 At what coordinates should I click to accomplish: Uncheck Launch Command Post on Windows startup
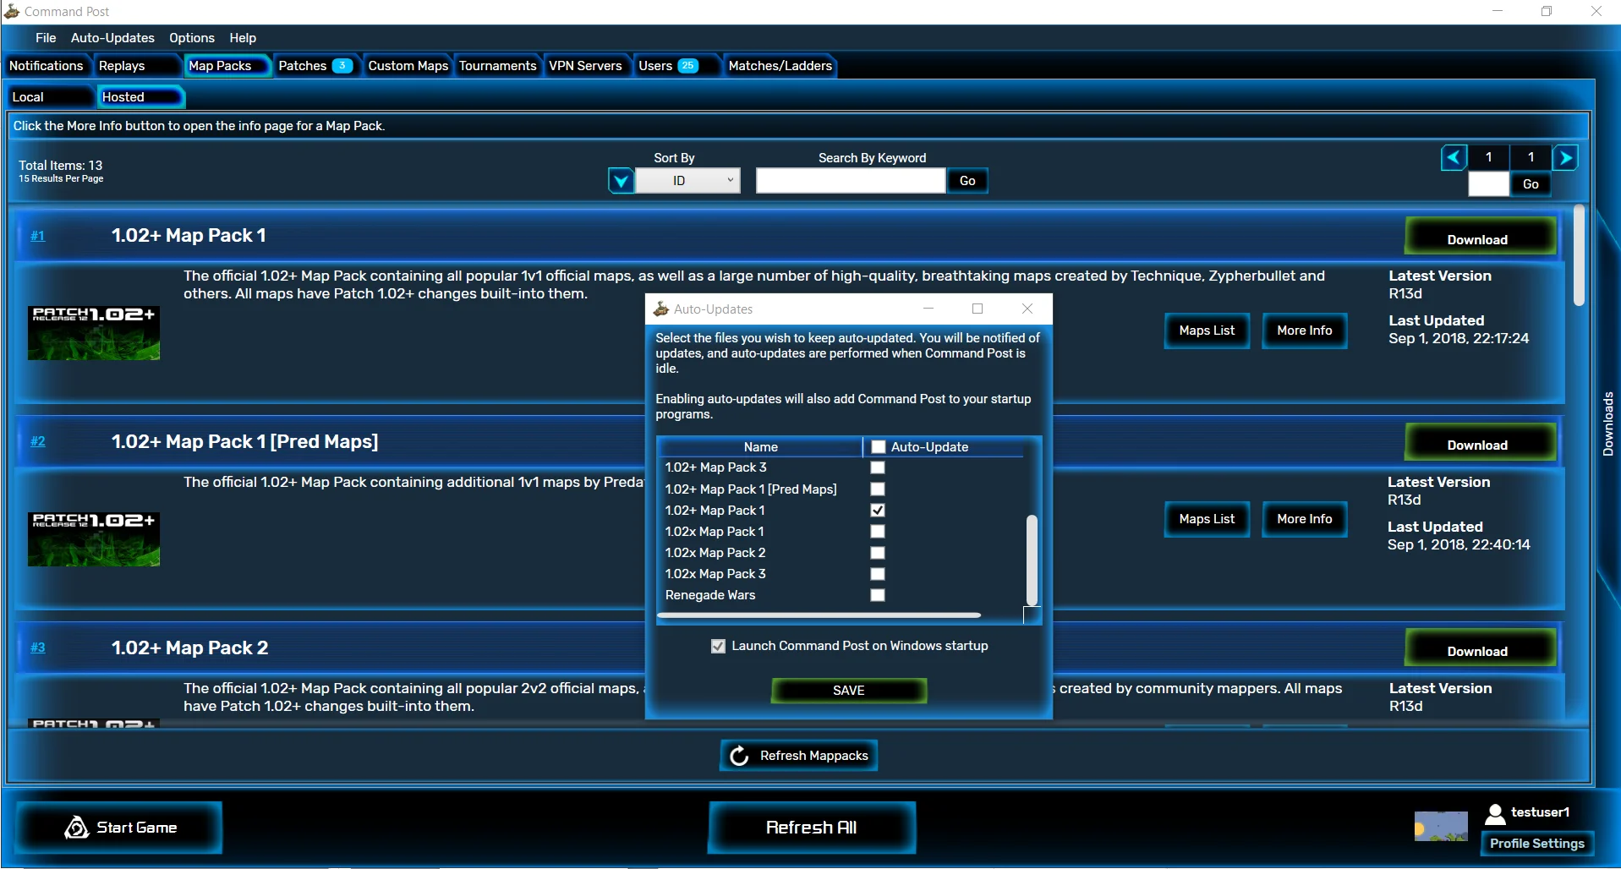(718, 646)
